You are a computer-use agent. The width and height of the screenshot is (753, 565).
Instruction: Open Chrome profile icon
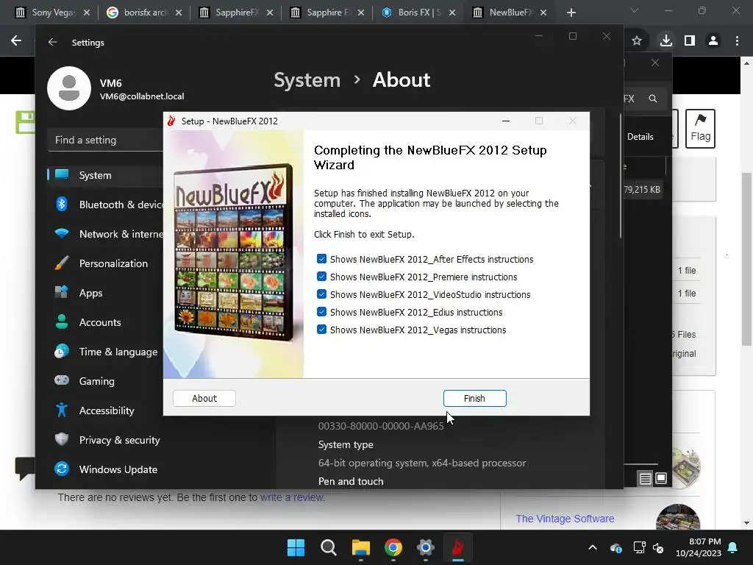tap(713, 41)
